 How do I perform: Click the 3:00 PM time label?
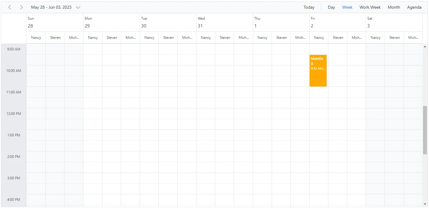point(14,178)
